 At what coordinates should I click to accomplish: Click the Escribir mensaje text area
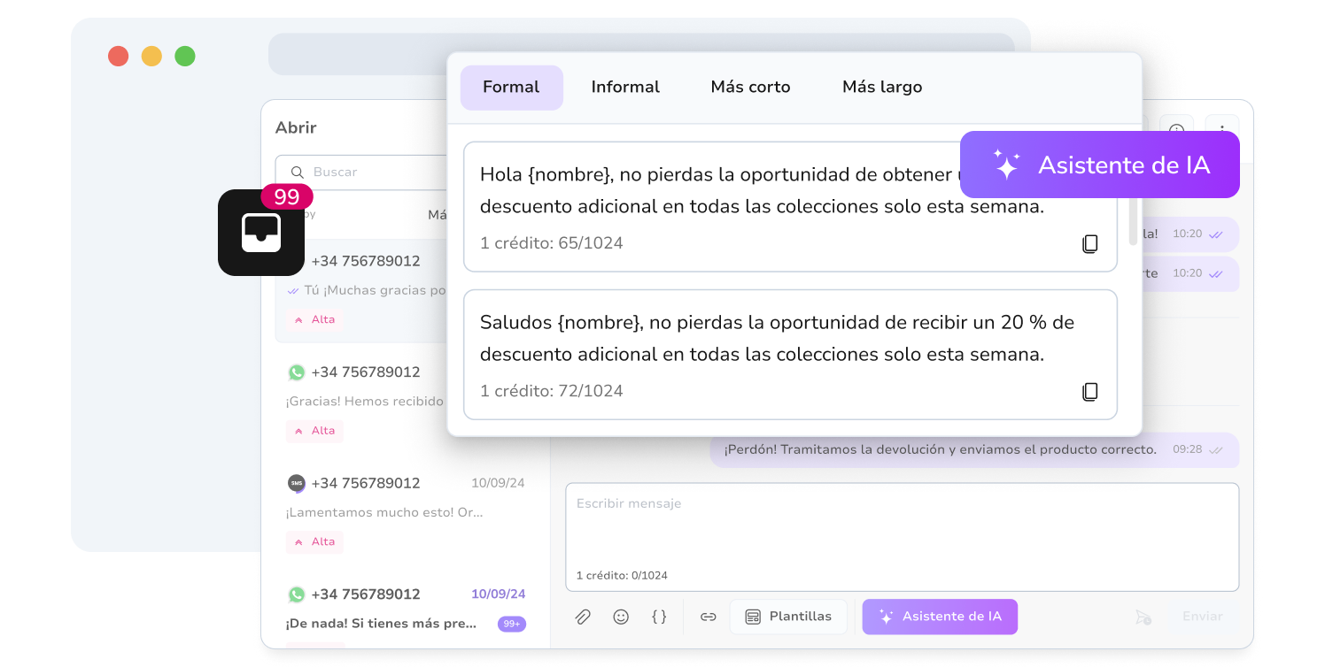click(902, 536)
